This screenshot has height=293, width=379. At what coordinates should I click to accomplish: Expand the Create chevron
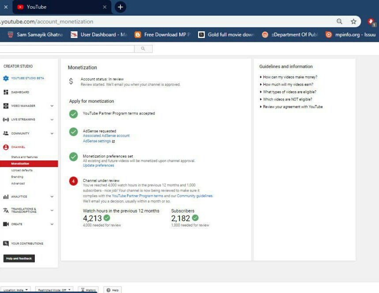point(52,224)
